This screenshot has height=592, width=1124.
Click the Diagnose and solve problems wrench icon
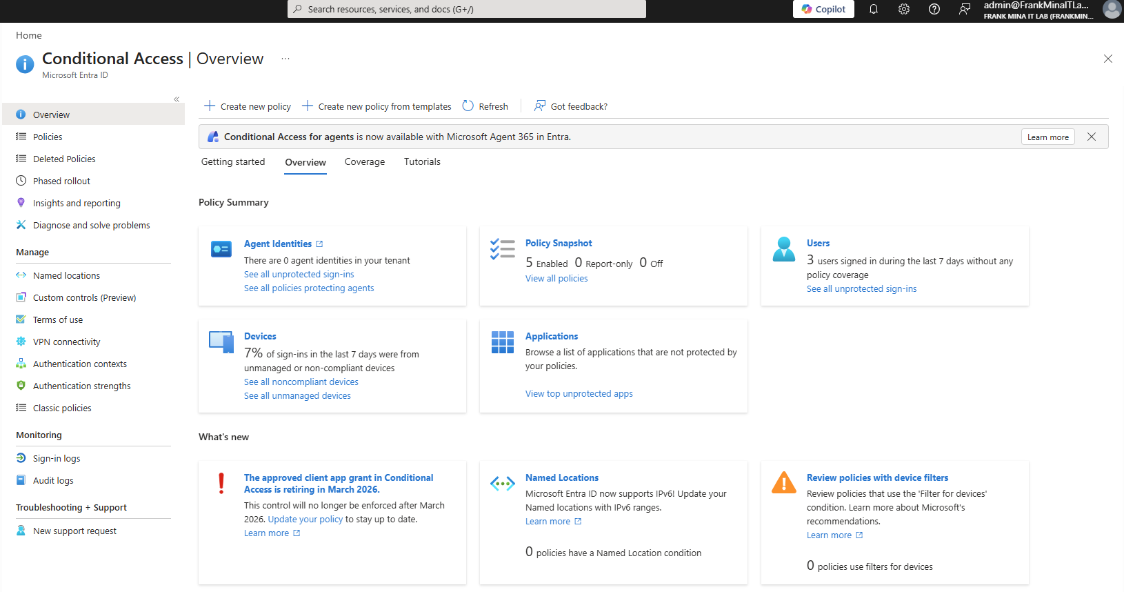tap(21, 225)
